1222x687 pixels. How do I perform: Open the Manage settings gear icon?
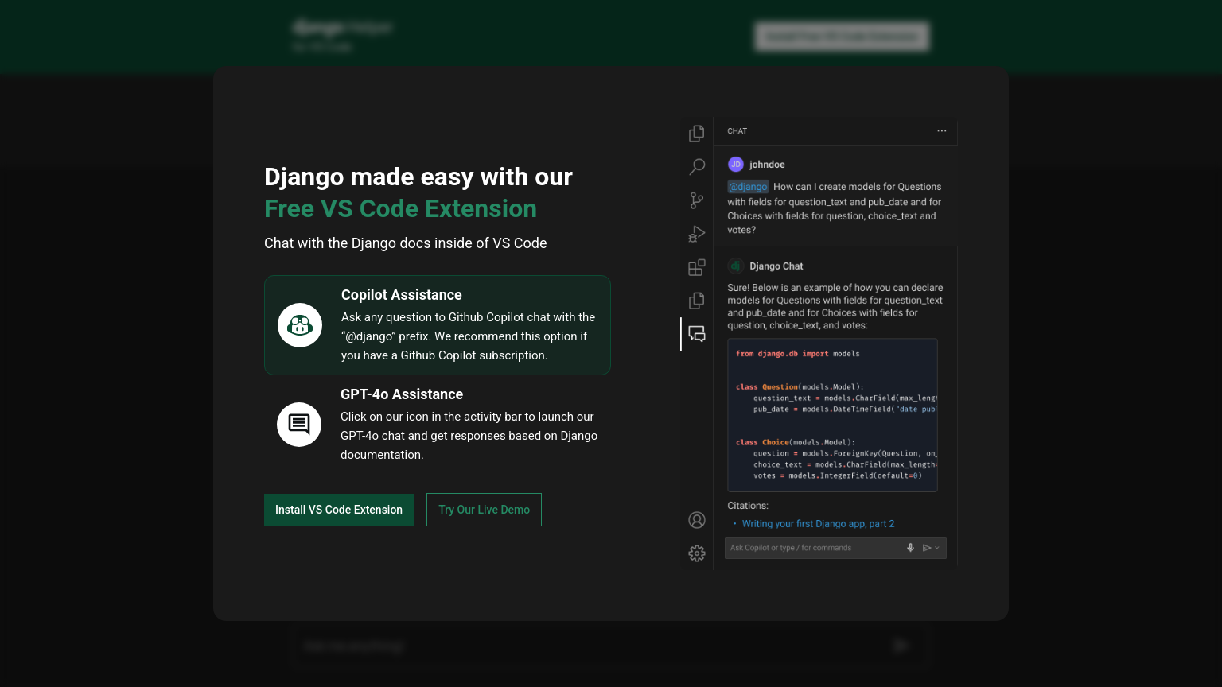pyautogui.click(x=696, y=553)
